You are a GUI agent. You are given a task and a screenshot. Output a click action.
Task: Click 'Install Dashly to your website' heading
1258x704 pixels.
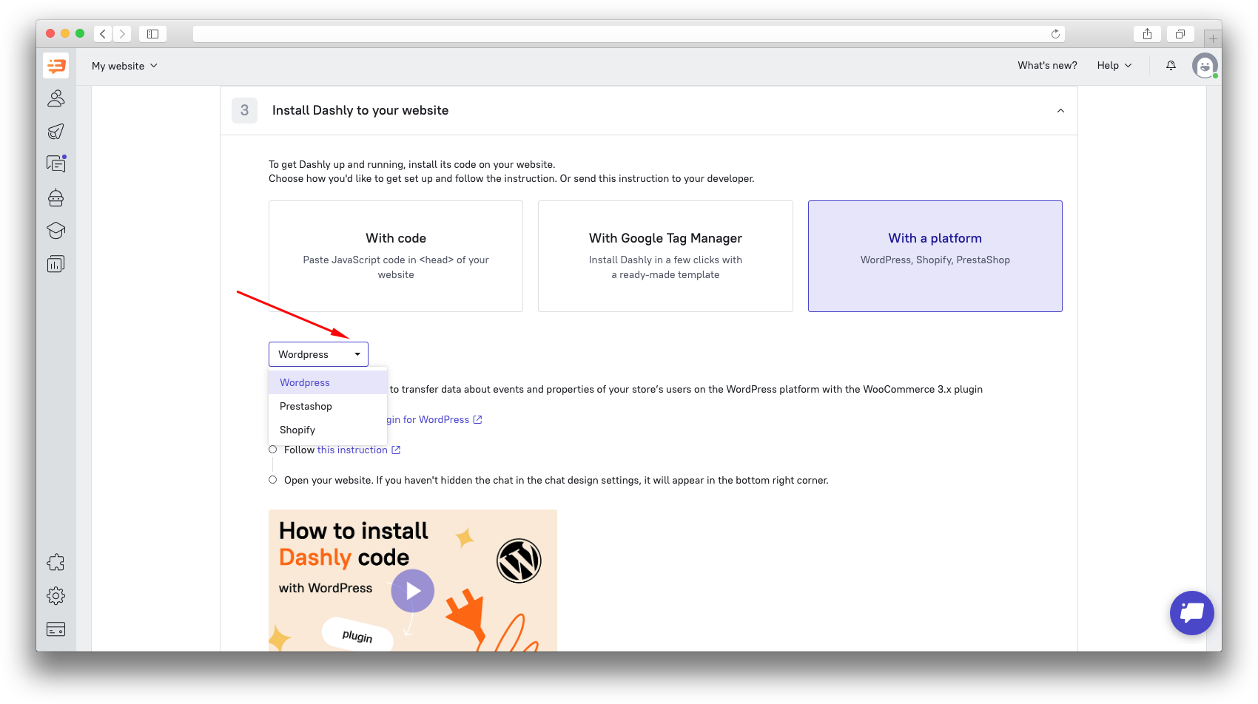[x=360, y=110]
